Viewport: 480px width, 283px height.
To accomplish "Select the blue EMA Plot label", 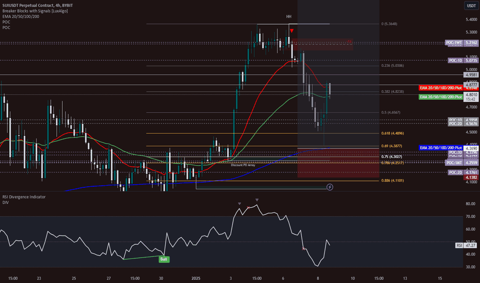I will 440,148.
